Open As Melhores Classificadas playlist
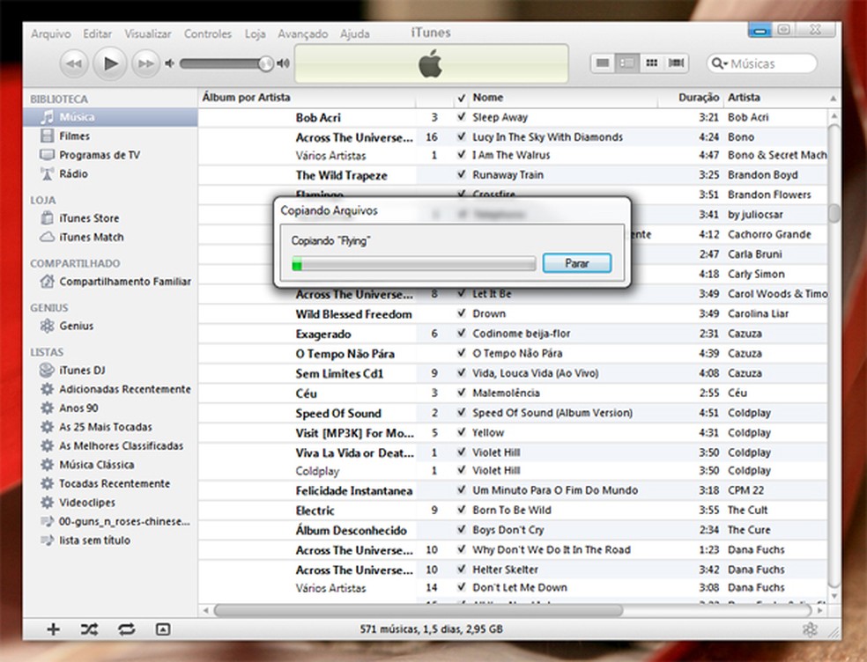Viewport: 867px width, 662px height. pyautogui.click(x=110, y=445)
